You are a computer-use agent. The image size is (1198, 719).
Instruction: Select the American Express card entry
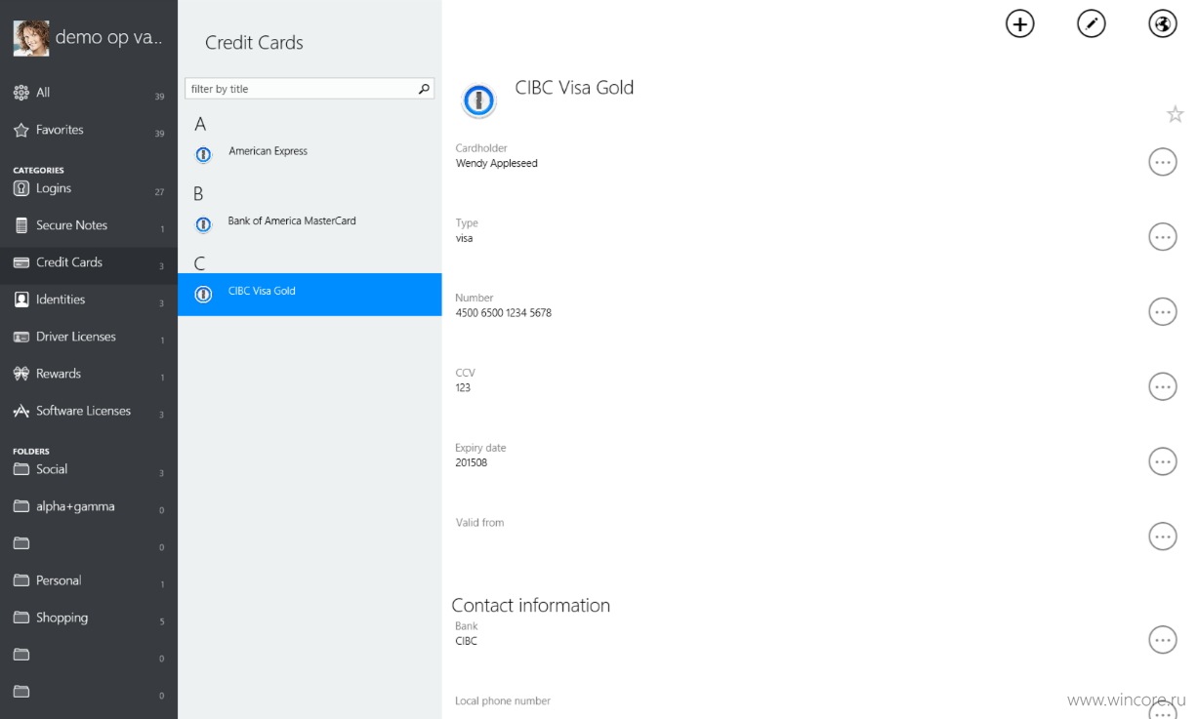pyautogui.click(x=310, y=153)
